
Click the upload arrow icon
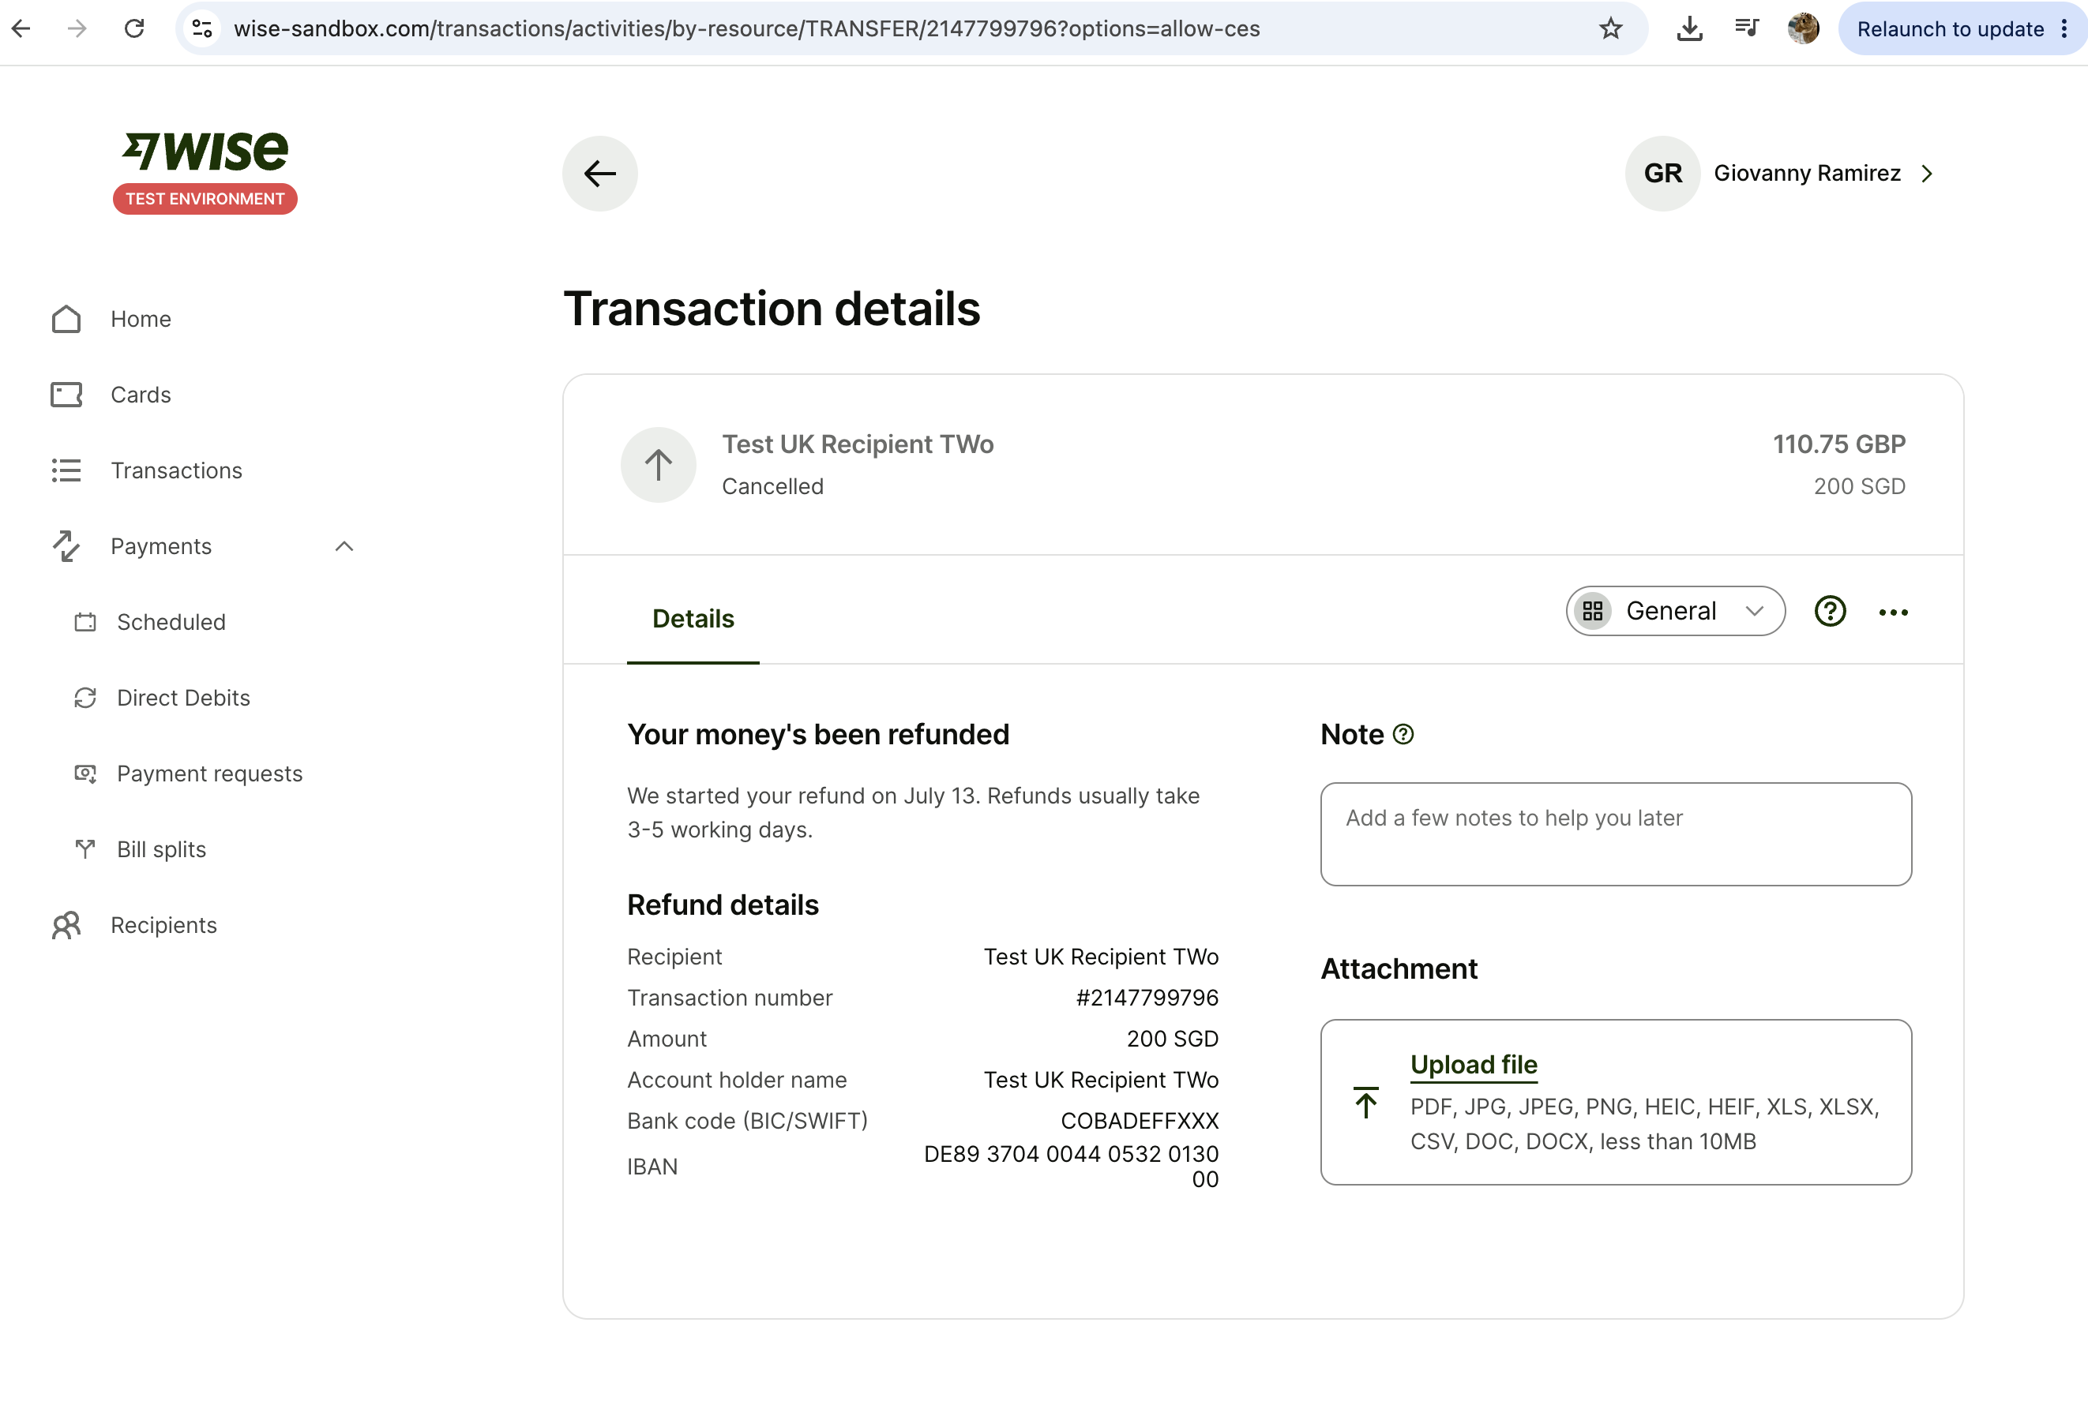pos(1365,1103)
